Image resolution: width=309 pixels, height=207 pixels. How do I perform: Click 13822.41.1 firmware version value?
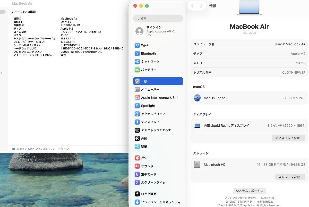(x=67, y=38)
